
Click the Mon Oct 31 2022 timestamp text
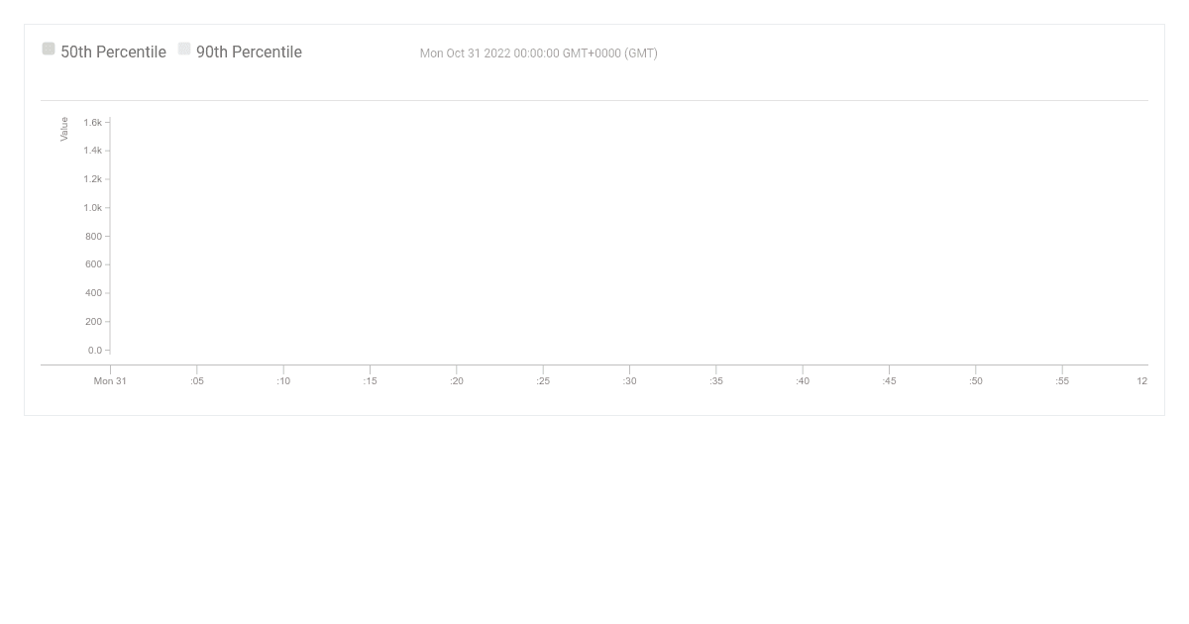pos(539,53)
